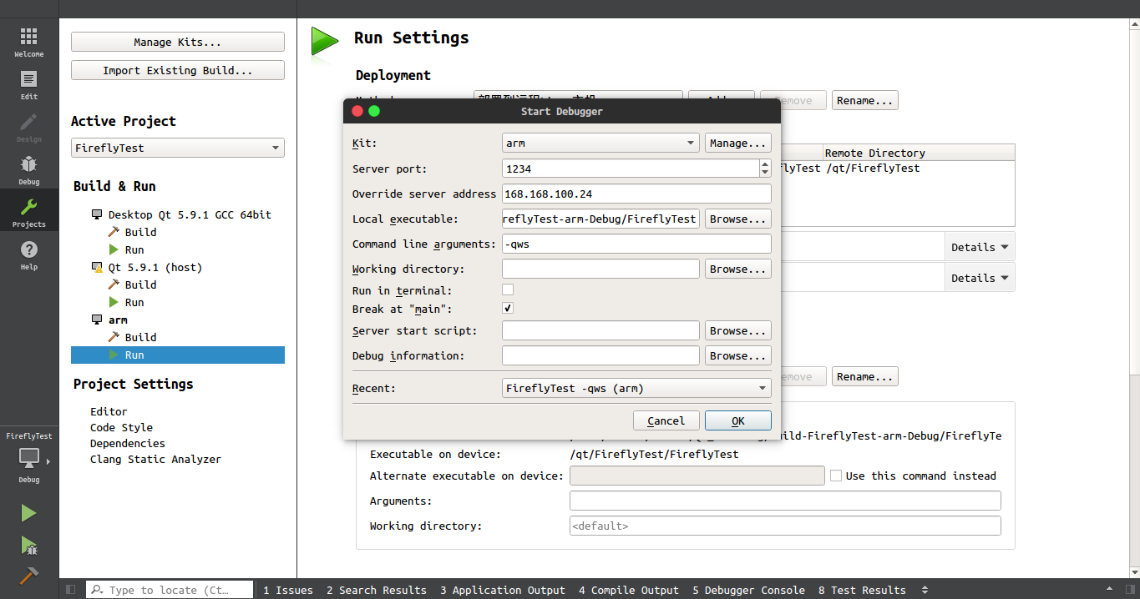Click the Type to locate search box

point(170,590)
